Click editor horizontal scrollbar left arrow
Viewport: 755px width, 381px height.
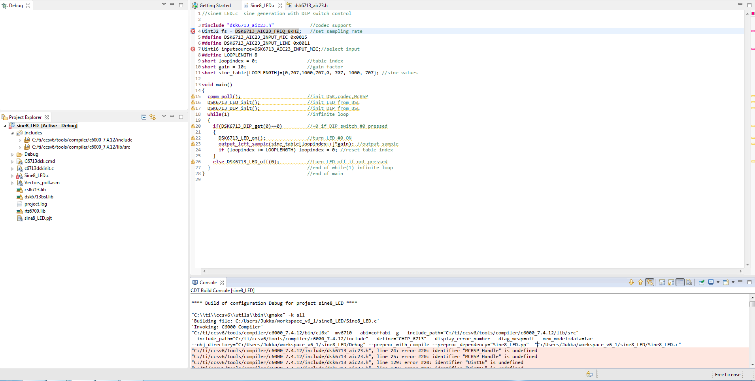(204, 271)
